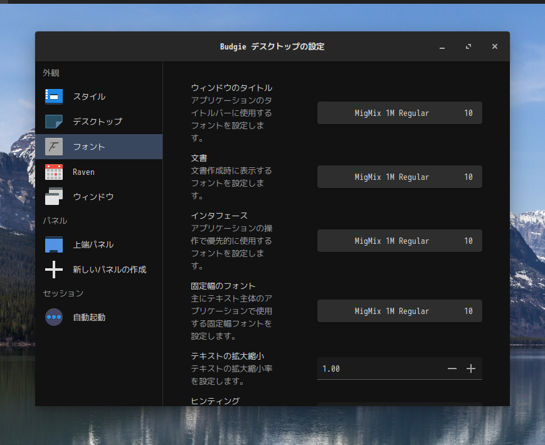Viewport: 545px width, 445px height.
Task: Click the ヒンティング setting label
Action: [215, 401]
